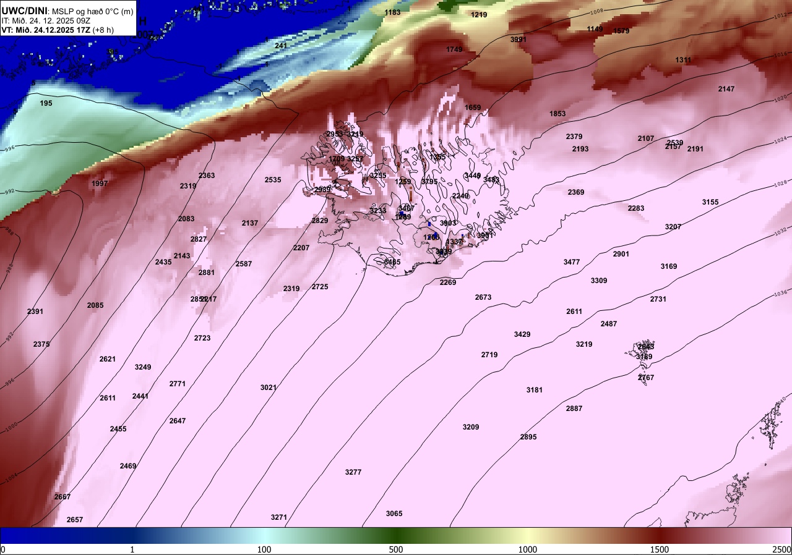This screenshot has height=555, width=792.
Task: Click the map value 2731
Action: pos(658,299)
